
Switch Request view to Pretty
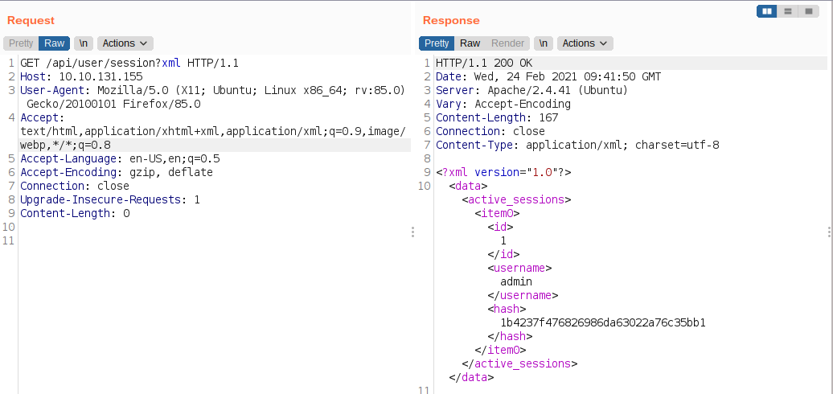tap(21, 43)
